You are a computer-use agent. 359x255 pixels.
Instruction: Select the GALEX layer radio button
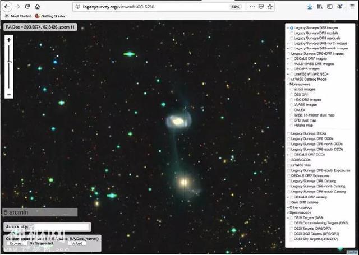point(291,110)
